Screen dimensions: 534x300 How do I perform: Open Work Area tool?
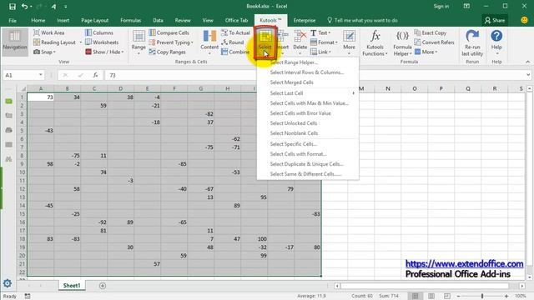(x=48, y=32)
